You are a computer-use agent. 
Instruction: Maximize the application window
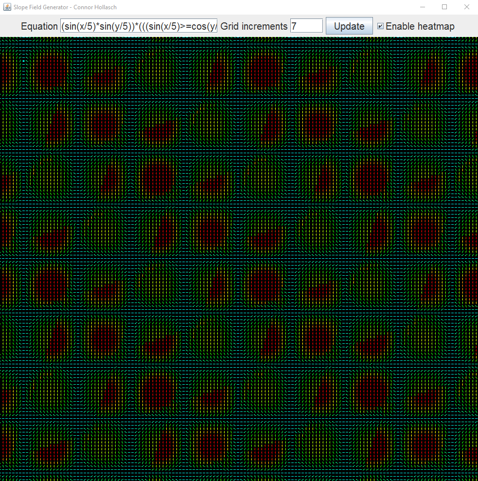pos(444,7)
